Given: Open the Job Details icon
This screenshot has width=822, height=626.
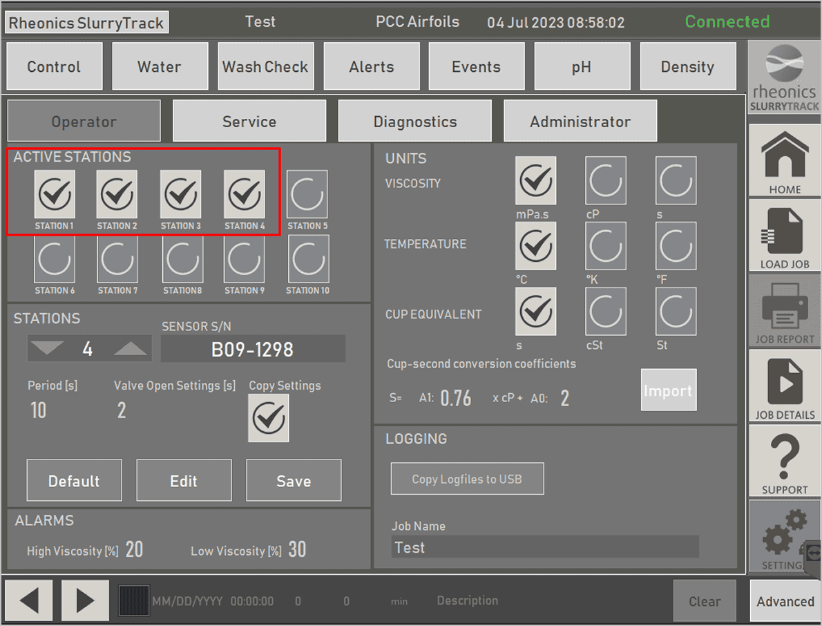Looking at the screenshot, I should pyautogui.click(x=785, y=386).
